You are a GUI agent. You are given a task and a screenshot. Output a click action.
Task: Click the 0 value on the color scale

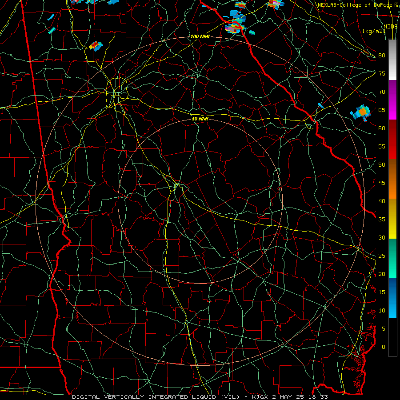[384, 347]
